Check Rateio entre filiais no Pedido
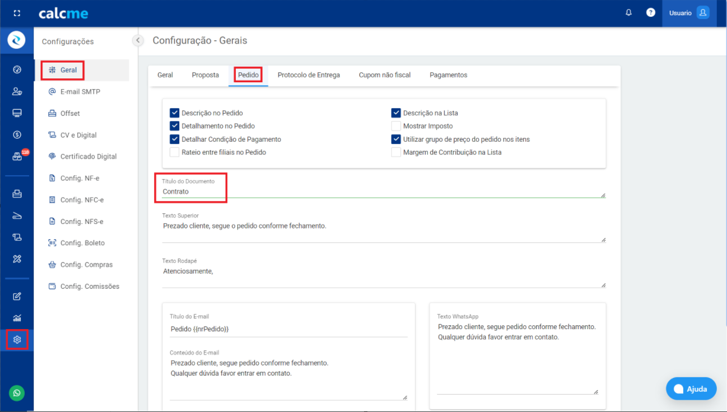Image resolution: width=727 pixels, height=412 pixels. (174, 152)
